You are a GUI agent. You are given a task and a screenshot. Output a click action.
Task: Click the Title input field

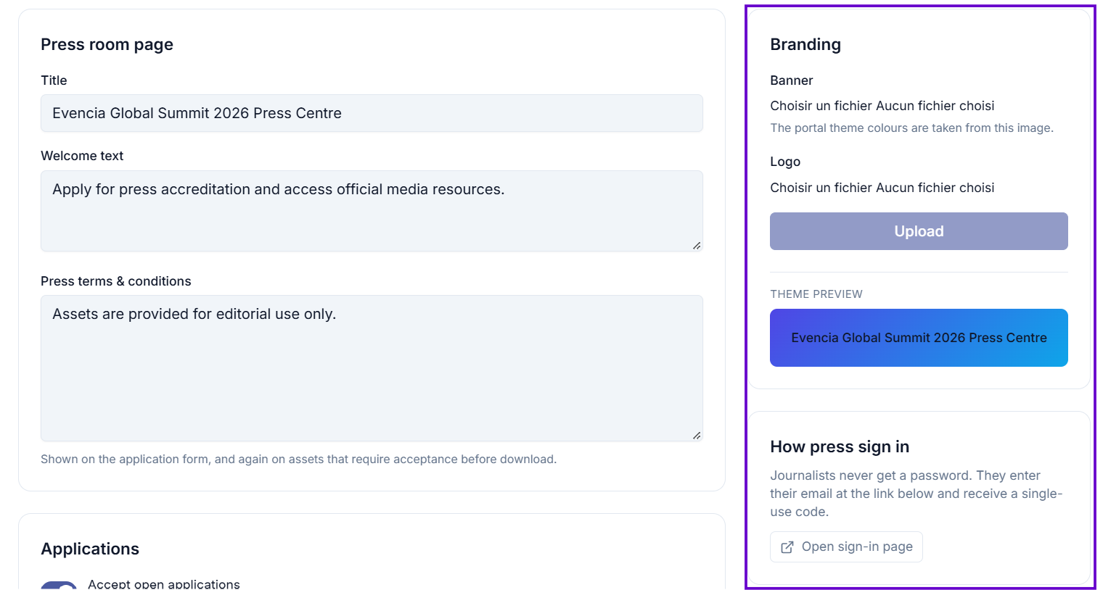pos(372,113)
